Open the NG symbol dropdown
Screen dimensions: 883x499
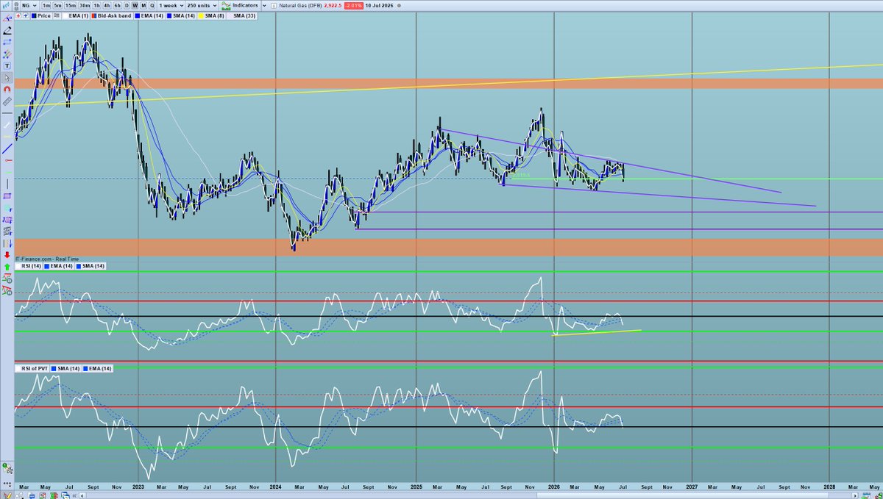(30, 6)
